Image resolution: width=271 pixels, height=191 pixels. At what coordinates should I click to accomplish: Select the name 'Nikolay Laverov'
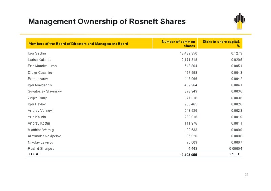(x=40, y=142)
